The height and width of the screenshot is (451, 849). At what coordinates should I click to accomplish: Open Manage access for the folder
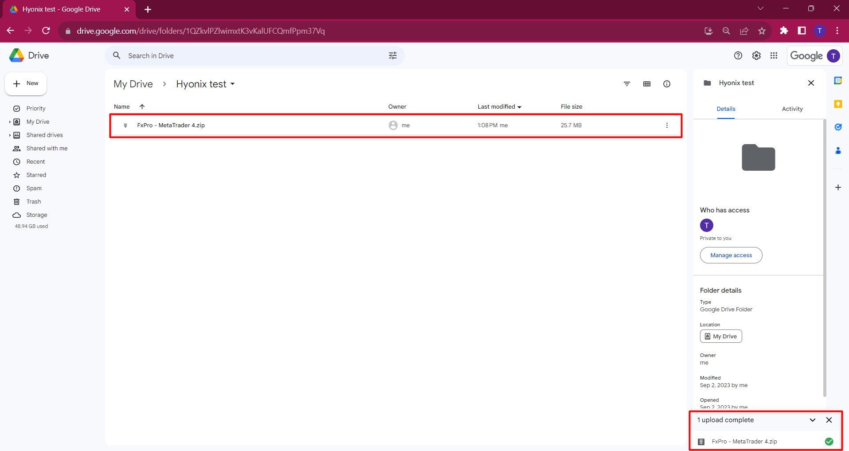pyautogui.click(x=731, y=255)
